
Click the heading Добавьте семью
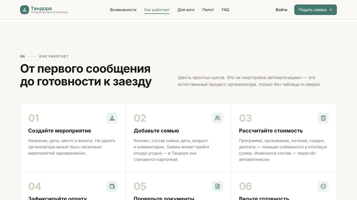tap(156, 131)
